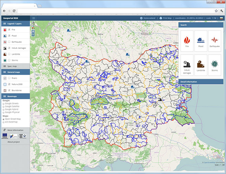Click the Indust. damages legend icon
The width and height of the screenshot is (226, 174).
tap(5, 48)
